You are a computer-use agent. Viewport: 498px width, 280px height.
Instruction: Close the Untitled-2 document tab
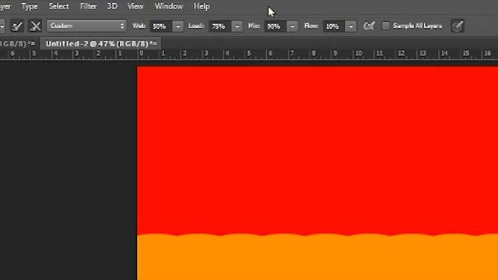tap(156, 44)
